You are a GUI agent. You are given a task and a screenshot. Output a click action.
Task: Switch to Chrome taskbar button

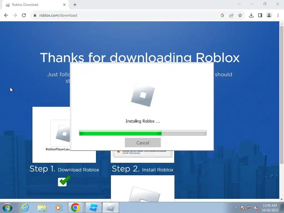[75, 207]
